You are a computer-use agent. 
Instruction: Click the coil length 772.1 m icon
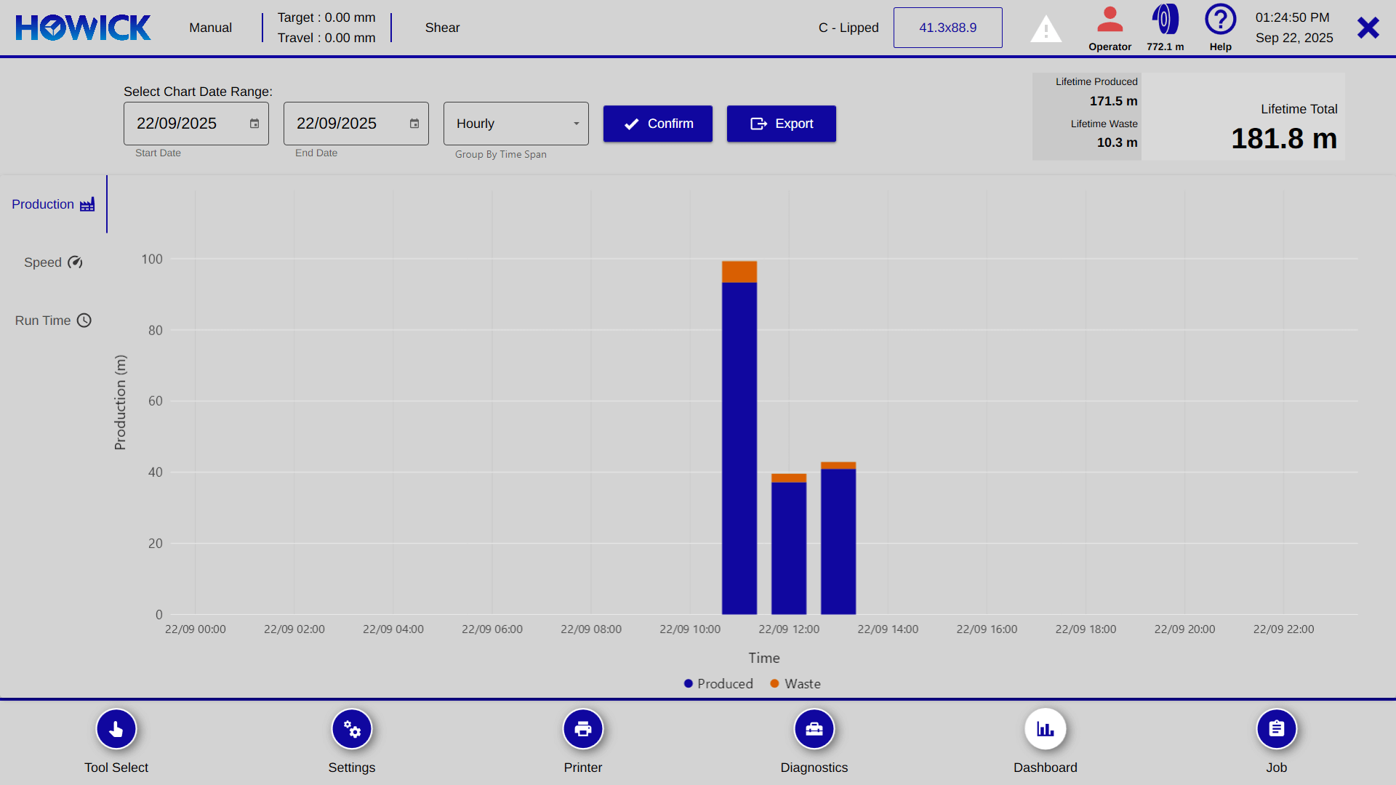[x=1165, y=20]
